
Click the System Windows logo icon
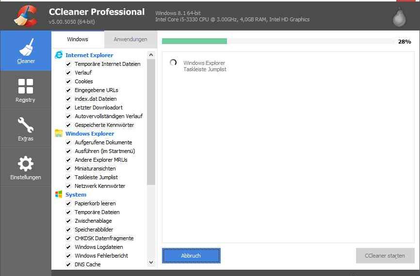pyautogui.click(x=59, y=195)
